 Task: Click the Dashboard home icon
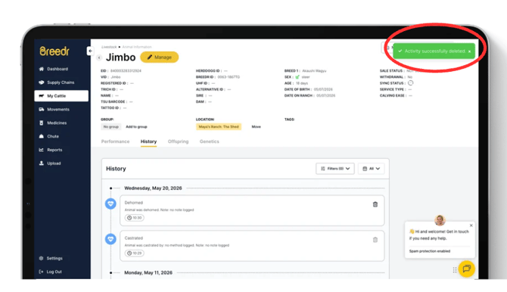pyautogui.click(x=42, y=69)
